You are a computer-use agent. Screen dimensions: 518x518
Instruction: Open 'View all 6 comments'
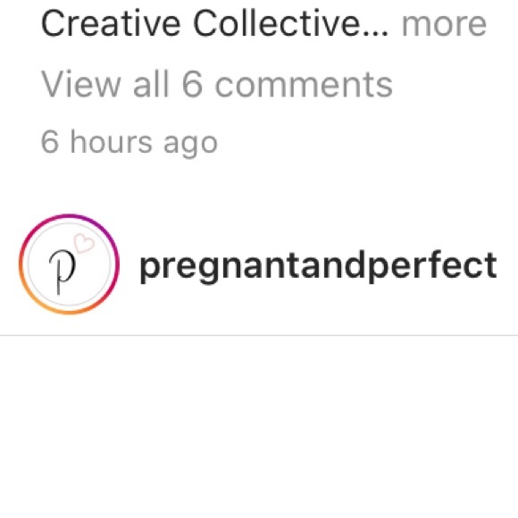(217, 84)
